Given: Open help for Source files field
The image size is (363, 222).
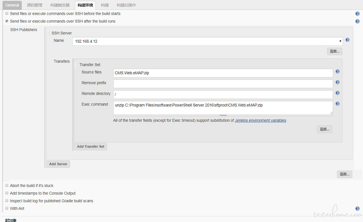Looking at the screenshot, I should pyautogui.click(x=337, y=72).
